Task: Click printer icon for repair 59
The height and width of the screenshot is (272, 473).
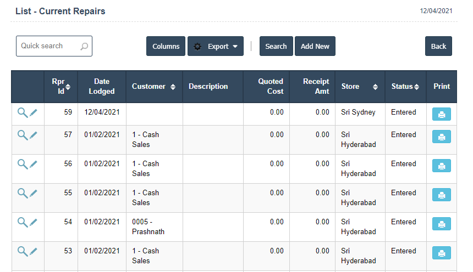Action: [x=441, y=114]
